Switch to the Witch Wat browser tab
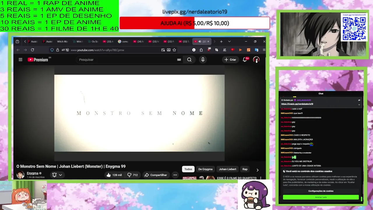373x210 pixels. (62, 41)
